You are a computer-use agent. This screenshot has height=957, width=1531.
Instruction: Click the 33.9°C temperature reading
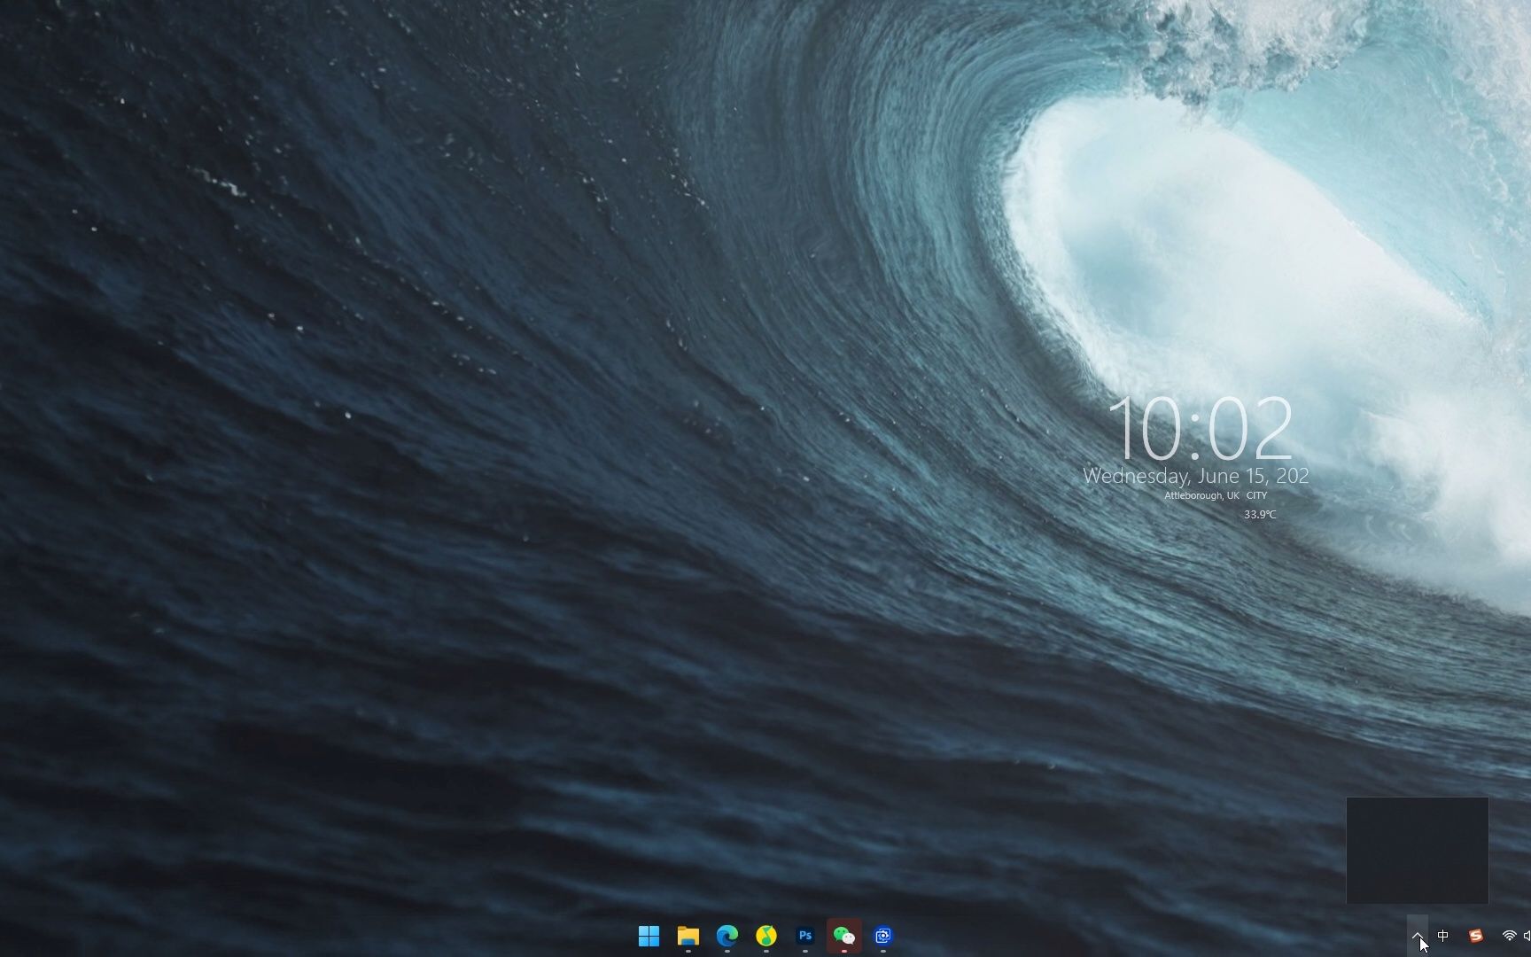coord(1259,513)
